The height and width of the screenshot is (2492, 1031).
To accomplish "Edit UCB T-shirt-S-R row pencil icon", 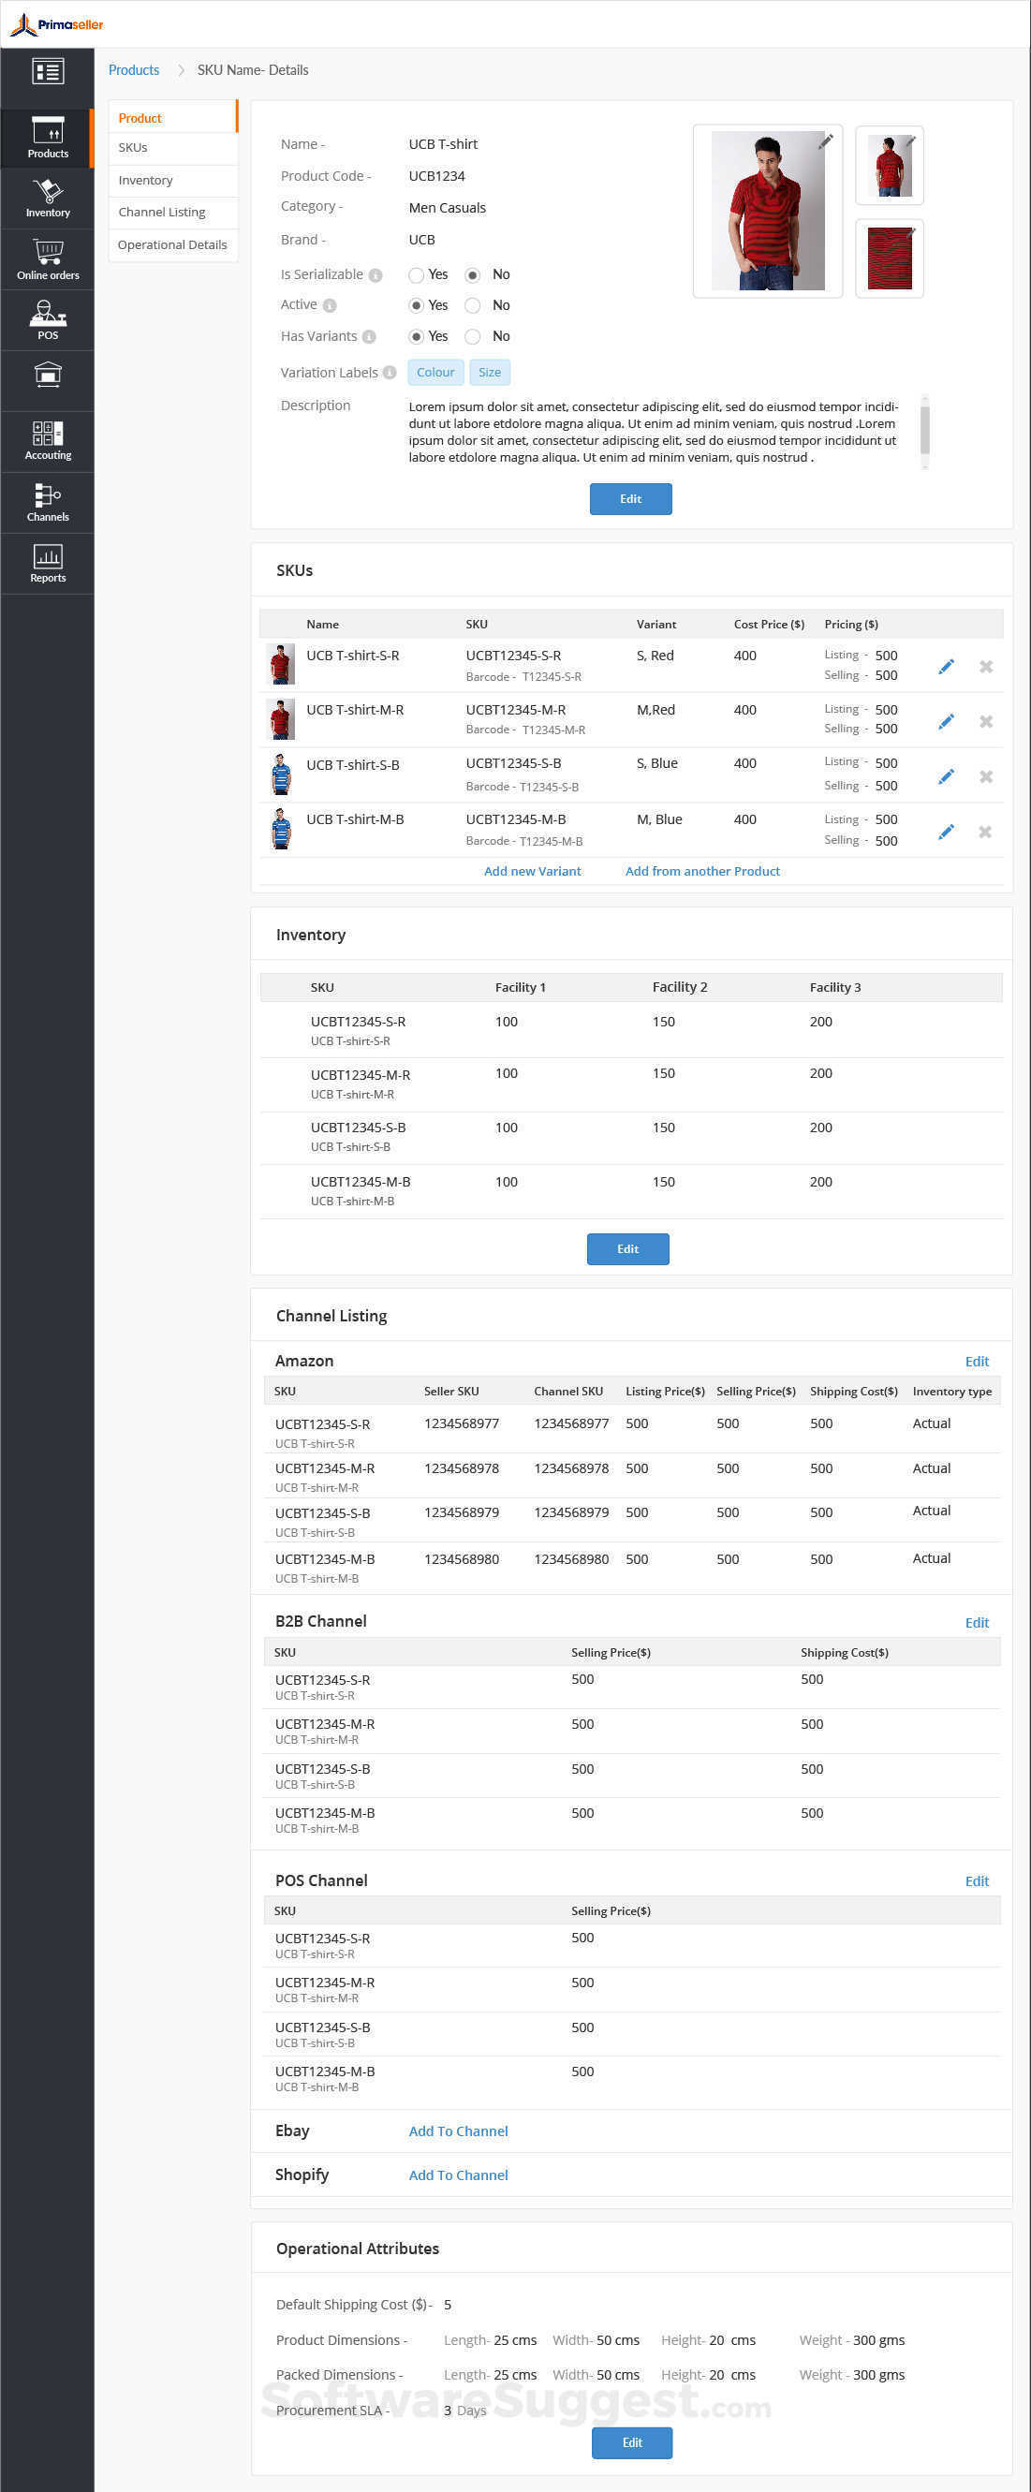I will coord(946,667).
